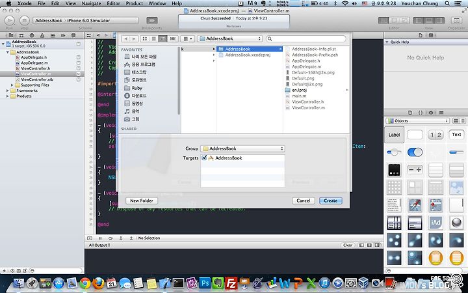
Task: Open the Editor menu
Action: point(113,3)
